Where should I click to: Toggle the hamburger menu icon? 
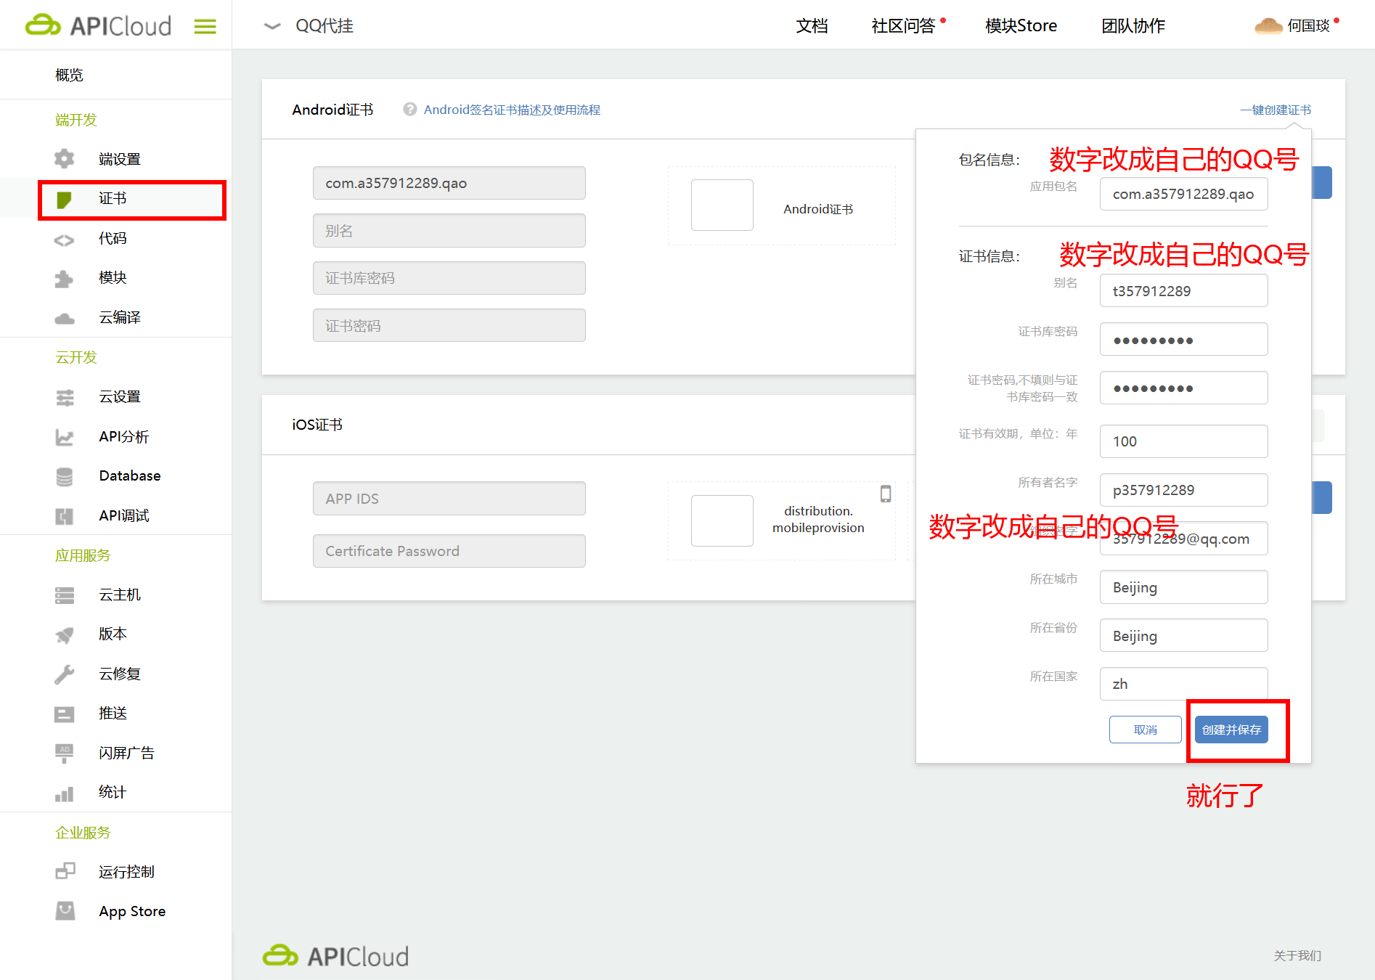click(x=205, y=27)
